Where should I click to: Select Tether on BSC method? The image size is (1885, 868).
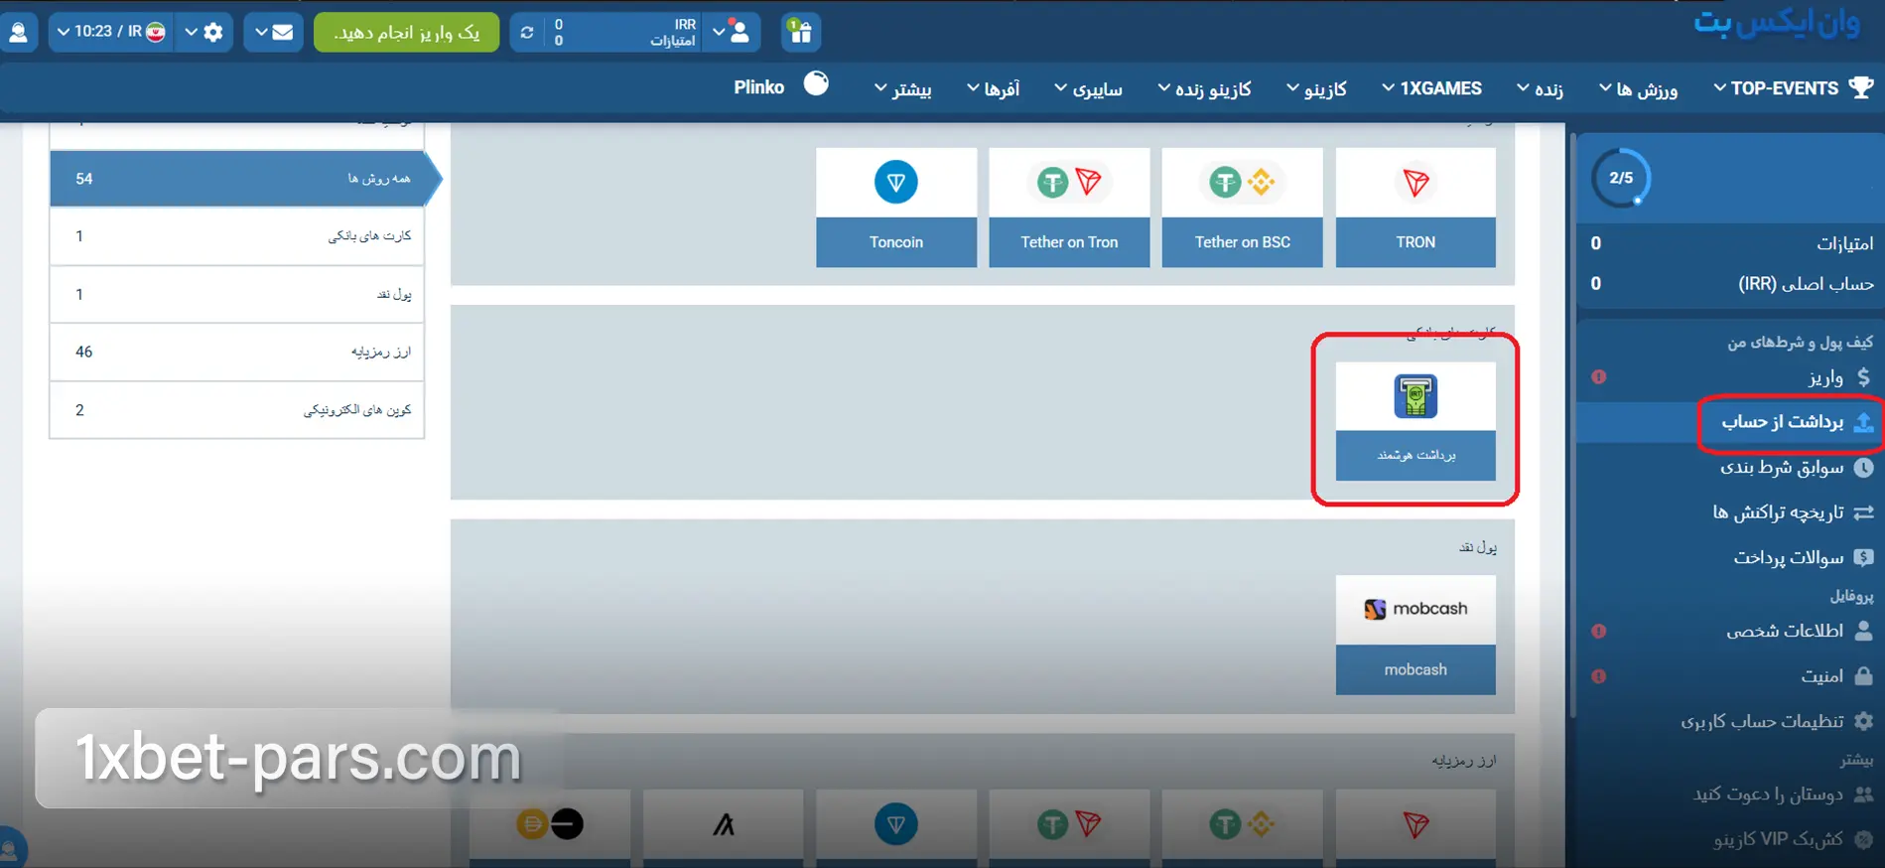tap(1242, 208)
